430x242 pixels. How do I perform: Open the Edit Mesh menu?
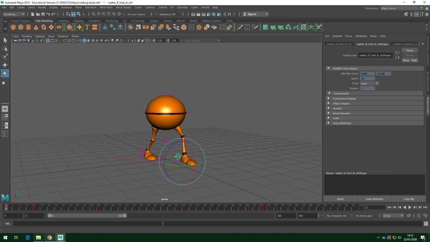(x=90, y=7)
